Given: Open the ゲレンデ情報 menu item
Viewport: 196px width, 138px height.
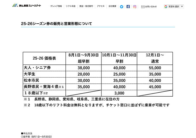Looking at the screenshot, I should (56, 6).
